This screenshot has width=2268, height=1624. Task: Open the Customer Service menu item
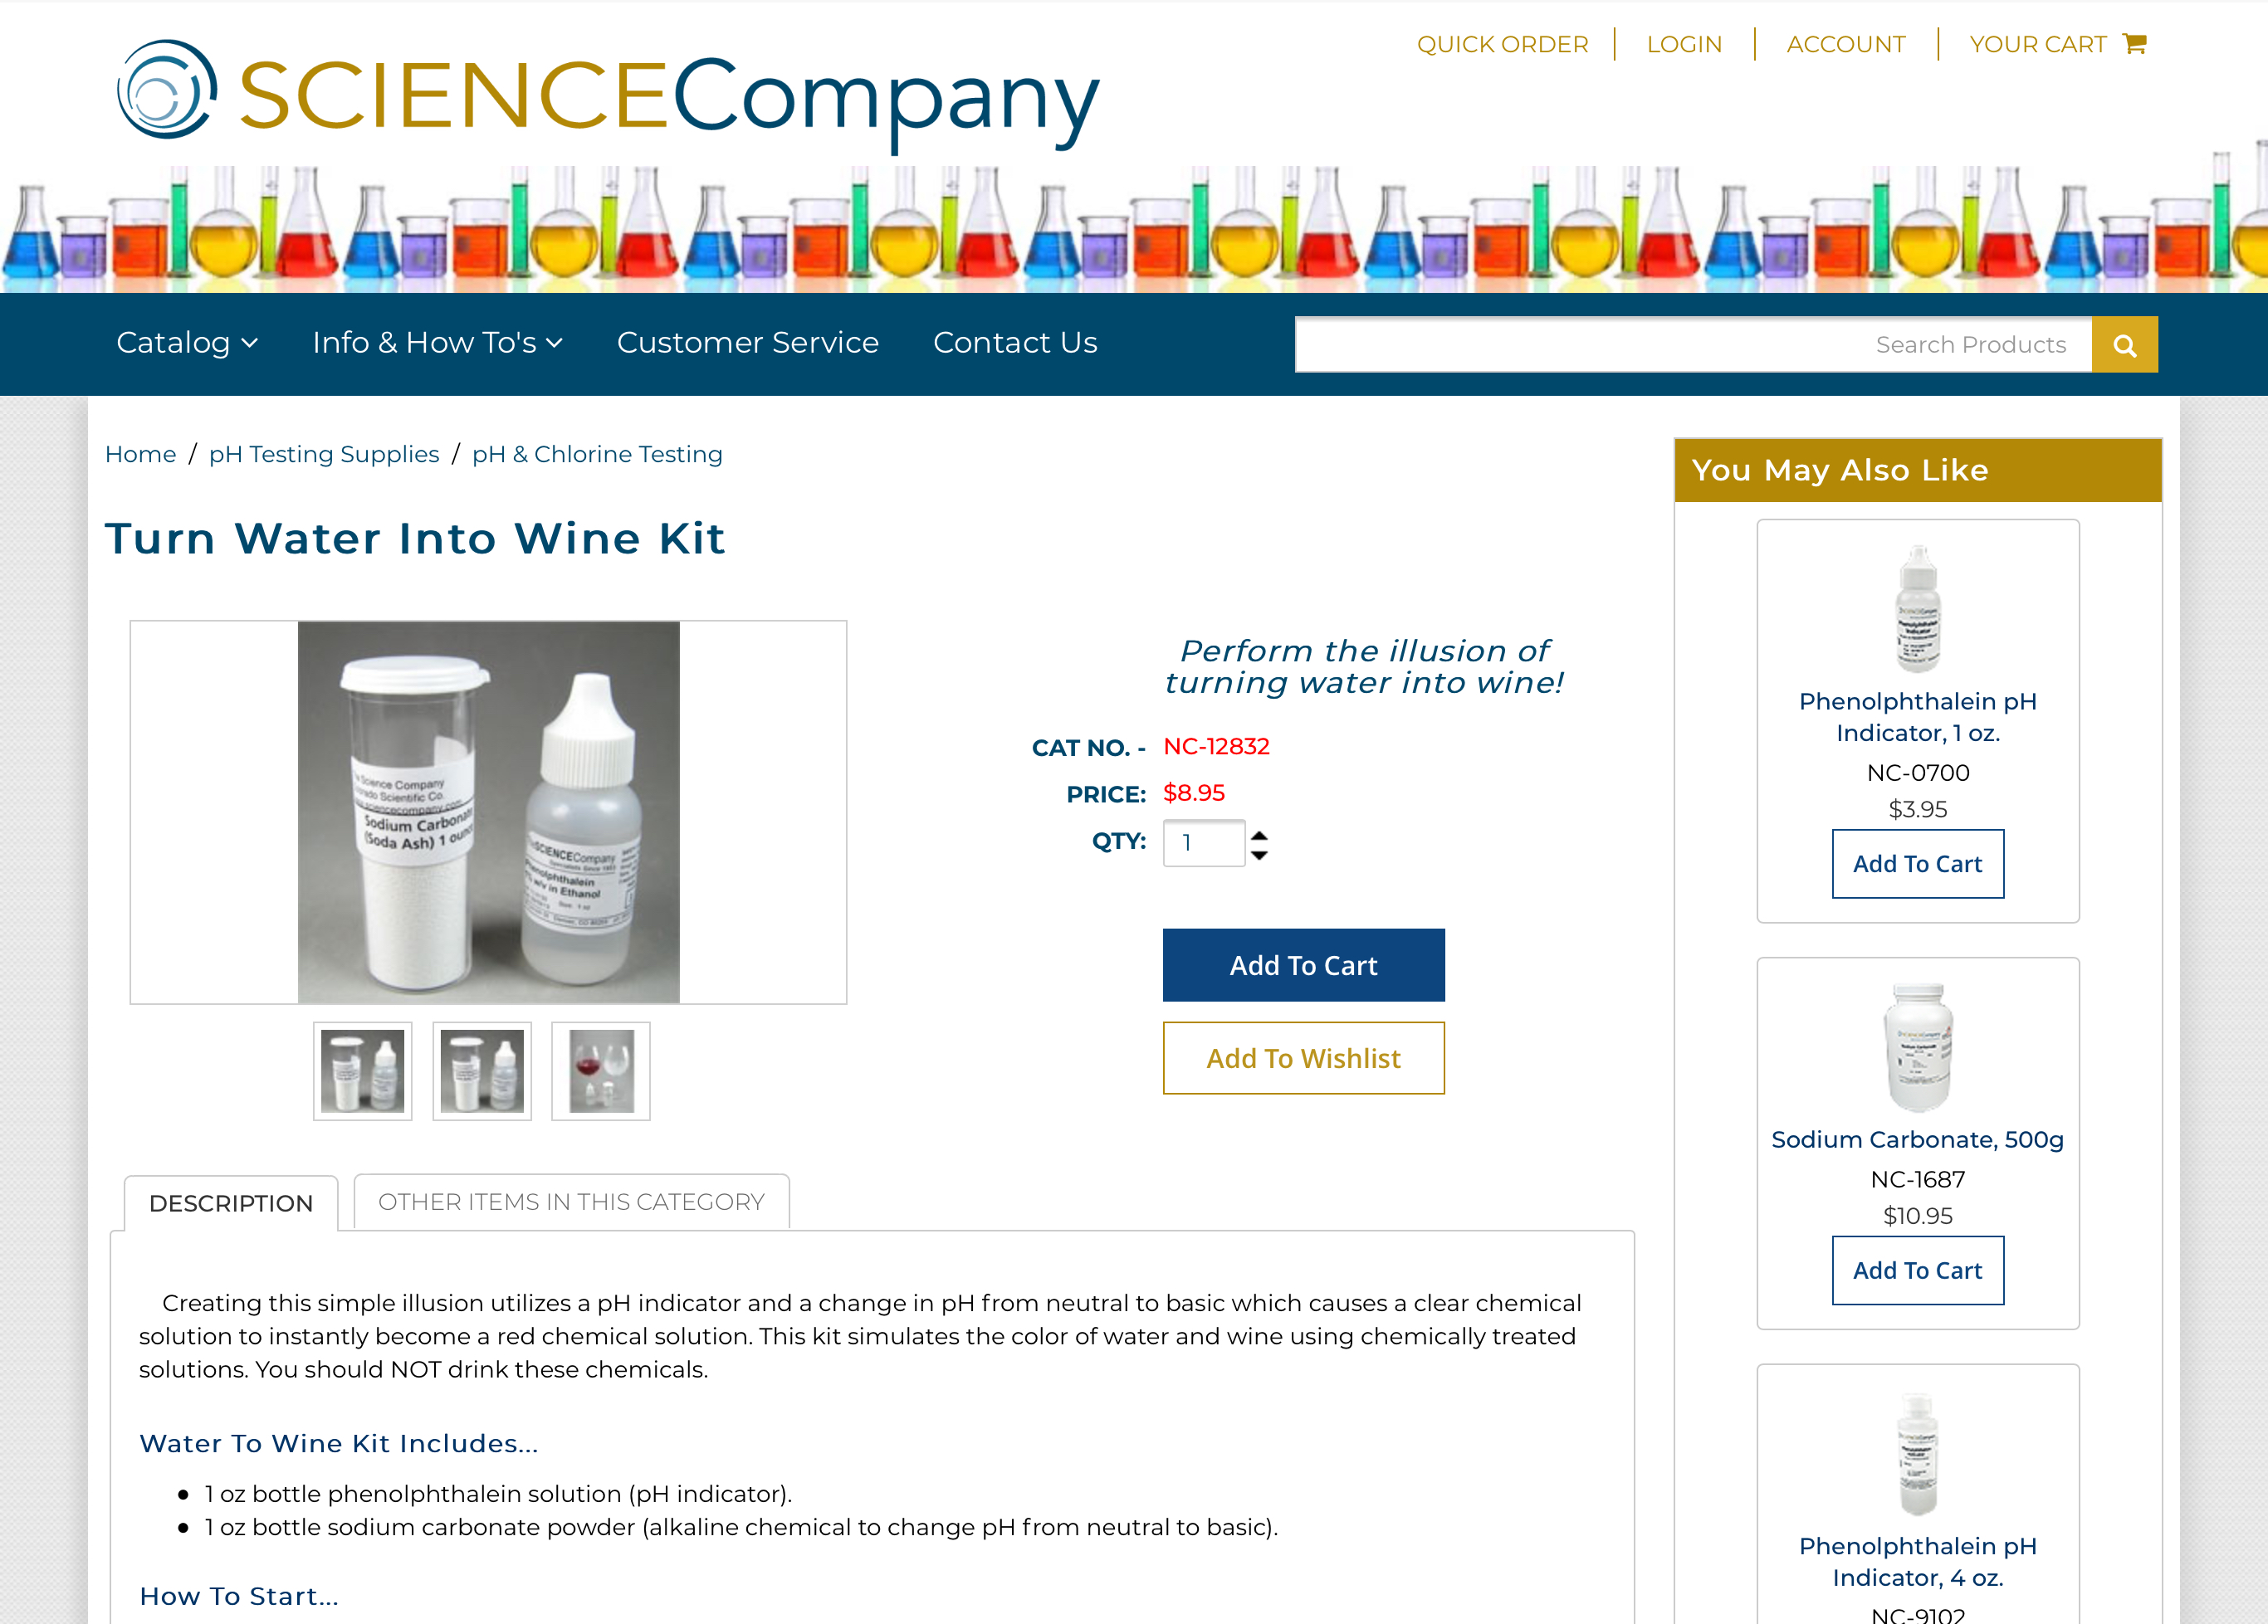tap(748, 343)
